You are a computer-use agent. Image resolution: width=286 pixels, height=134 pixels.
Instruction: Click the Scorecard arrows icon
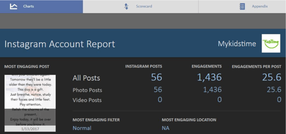click(x=126, y=6)
